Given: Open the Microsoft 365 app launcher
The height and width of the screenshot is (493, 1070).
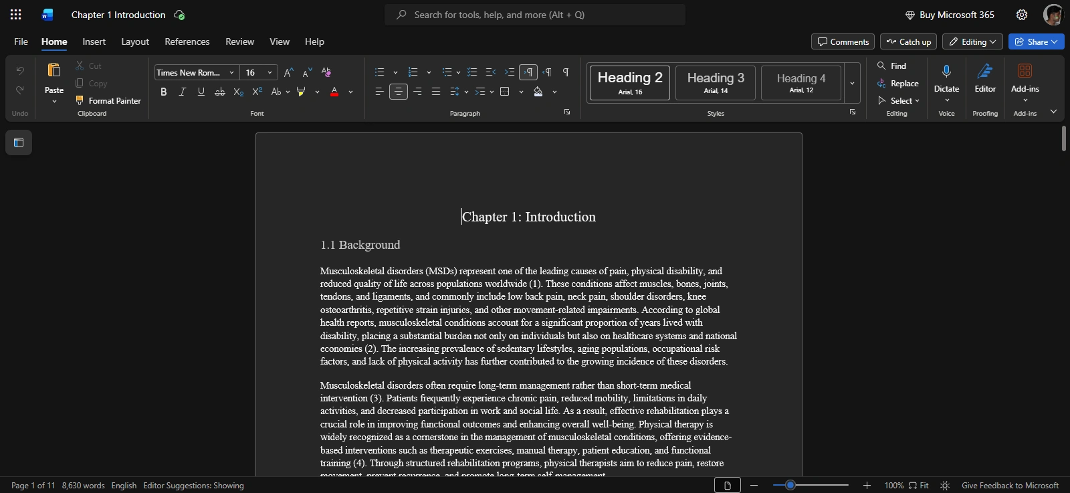Looking at the screenshot, I should [x=16, y=15].
